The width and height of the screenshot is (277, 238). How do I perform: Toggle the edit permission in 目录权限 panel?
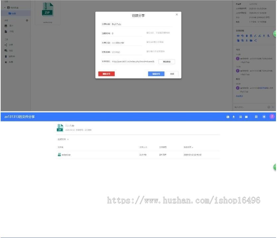click(x=255, y=36)
